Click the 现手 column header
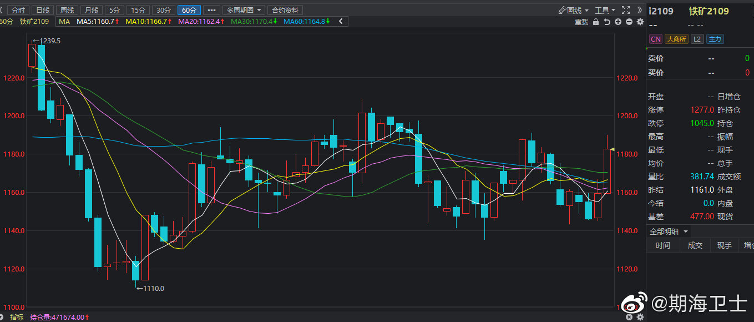The width and height of the screenshot is (754, 322). (x=724, y=245)
